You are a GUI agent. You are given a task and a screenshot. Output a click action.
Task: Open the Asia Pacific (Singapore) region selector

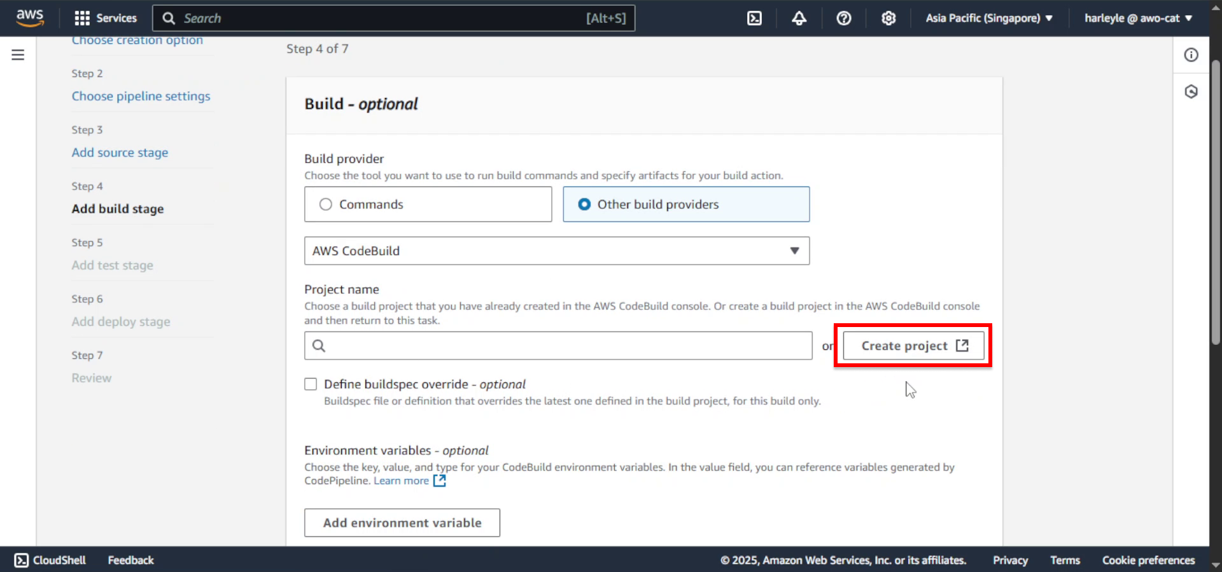pos(989,18)
